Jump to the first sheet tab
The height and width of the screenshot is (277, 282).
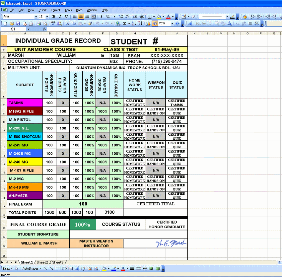click(2, 262)
